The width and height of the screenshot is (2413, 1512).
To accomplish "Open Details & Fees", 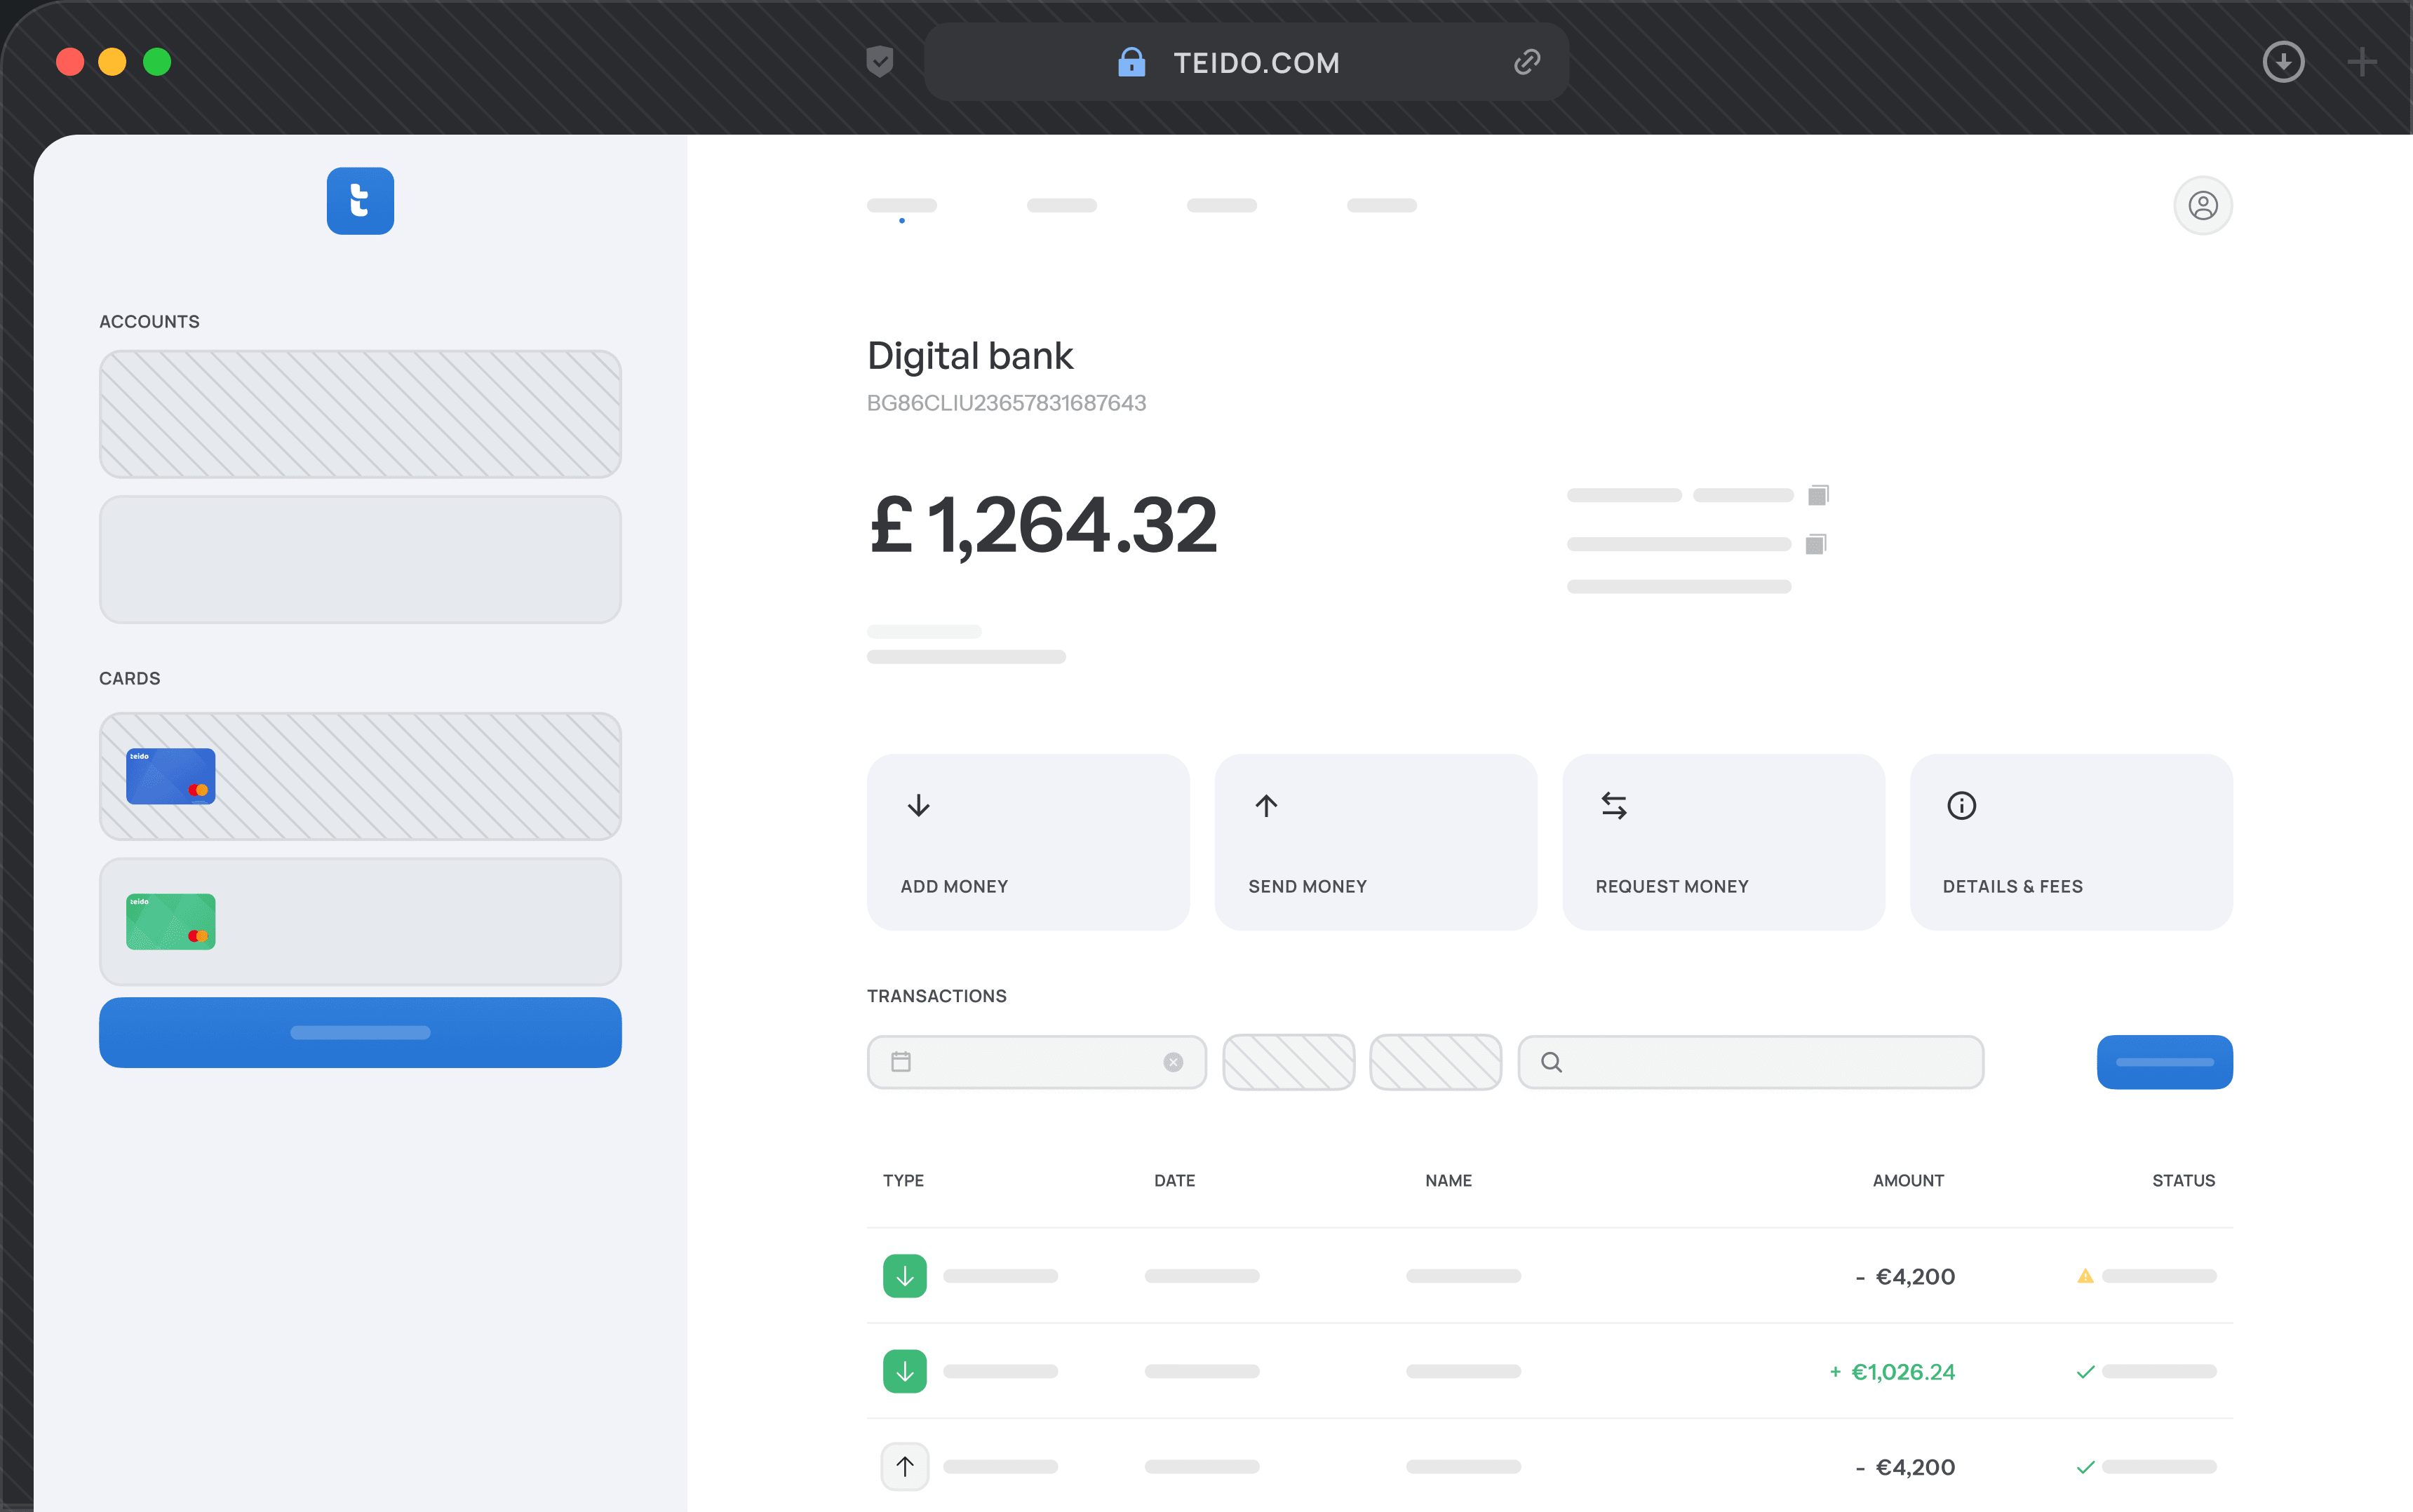I will point(2071,842).
